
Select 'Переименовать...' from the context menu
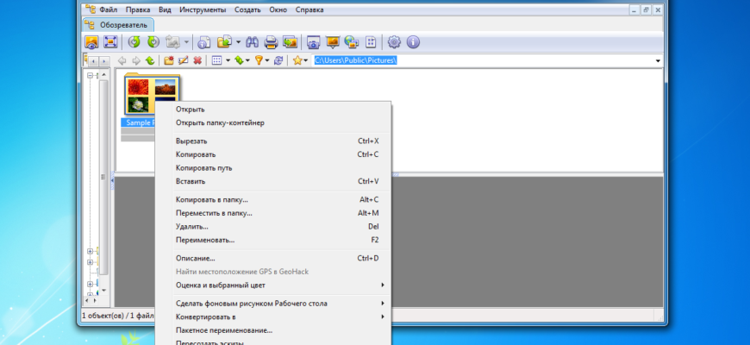point(205,240)
